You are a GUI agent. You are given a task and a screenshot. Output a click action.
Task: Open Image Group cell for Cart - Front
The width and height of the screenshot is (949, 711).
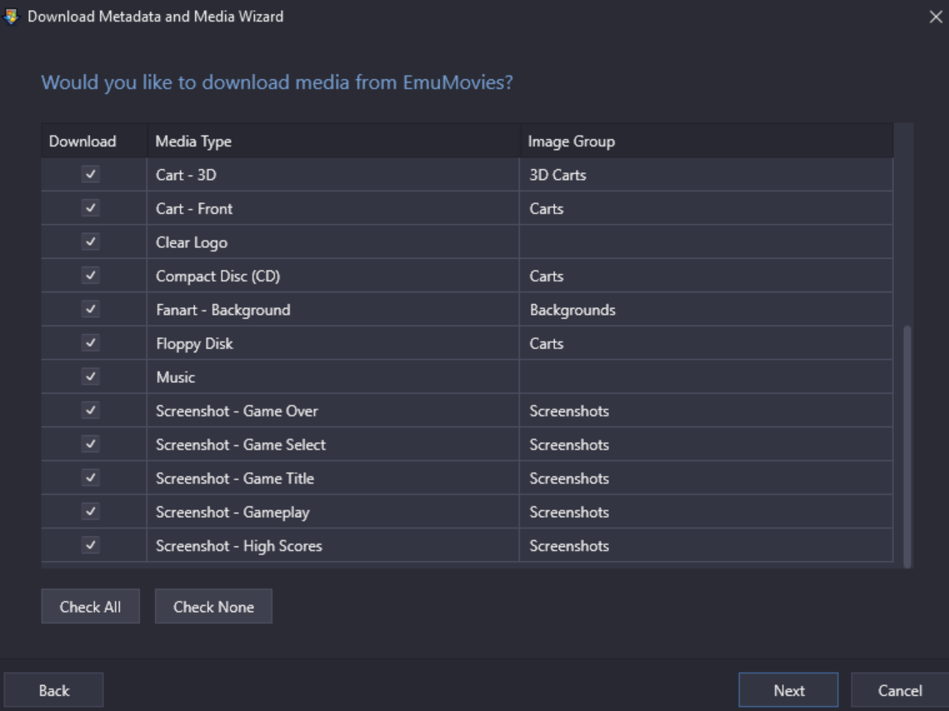pos(706,209)
